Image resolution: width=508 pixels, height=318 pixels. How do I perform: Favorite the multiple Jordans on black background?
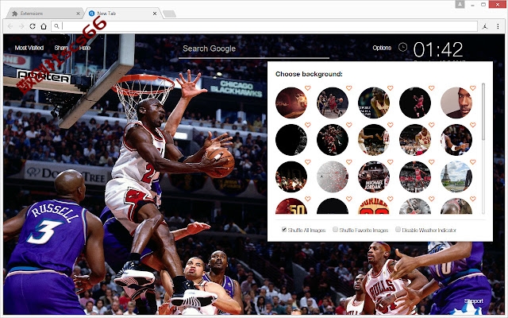click(x=349, y=125)
